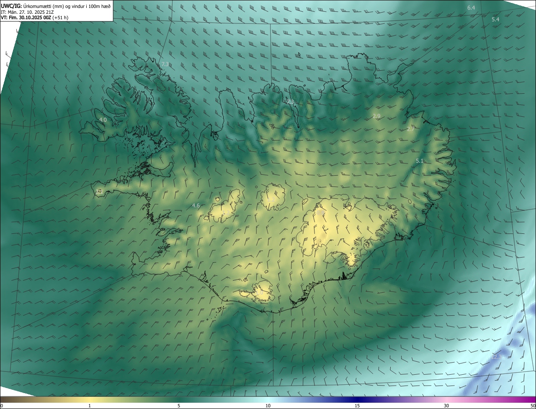Click the '2.7' map value
Image resolution: width=536 pixels, height=409 pixels.
pyautogui.click(x=410, y=129)
